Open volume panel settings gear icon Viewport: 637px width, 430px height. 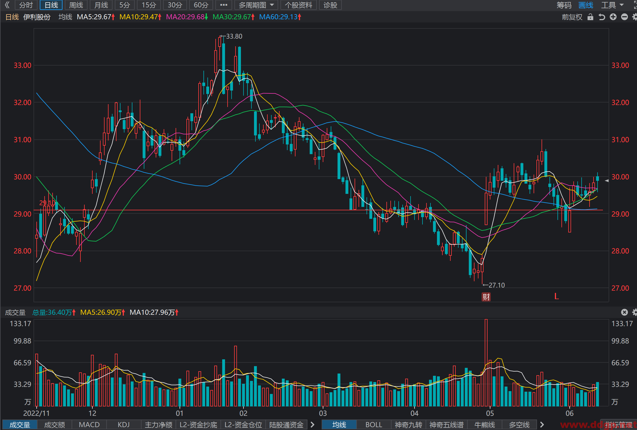(635, 312)
